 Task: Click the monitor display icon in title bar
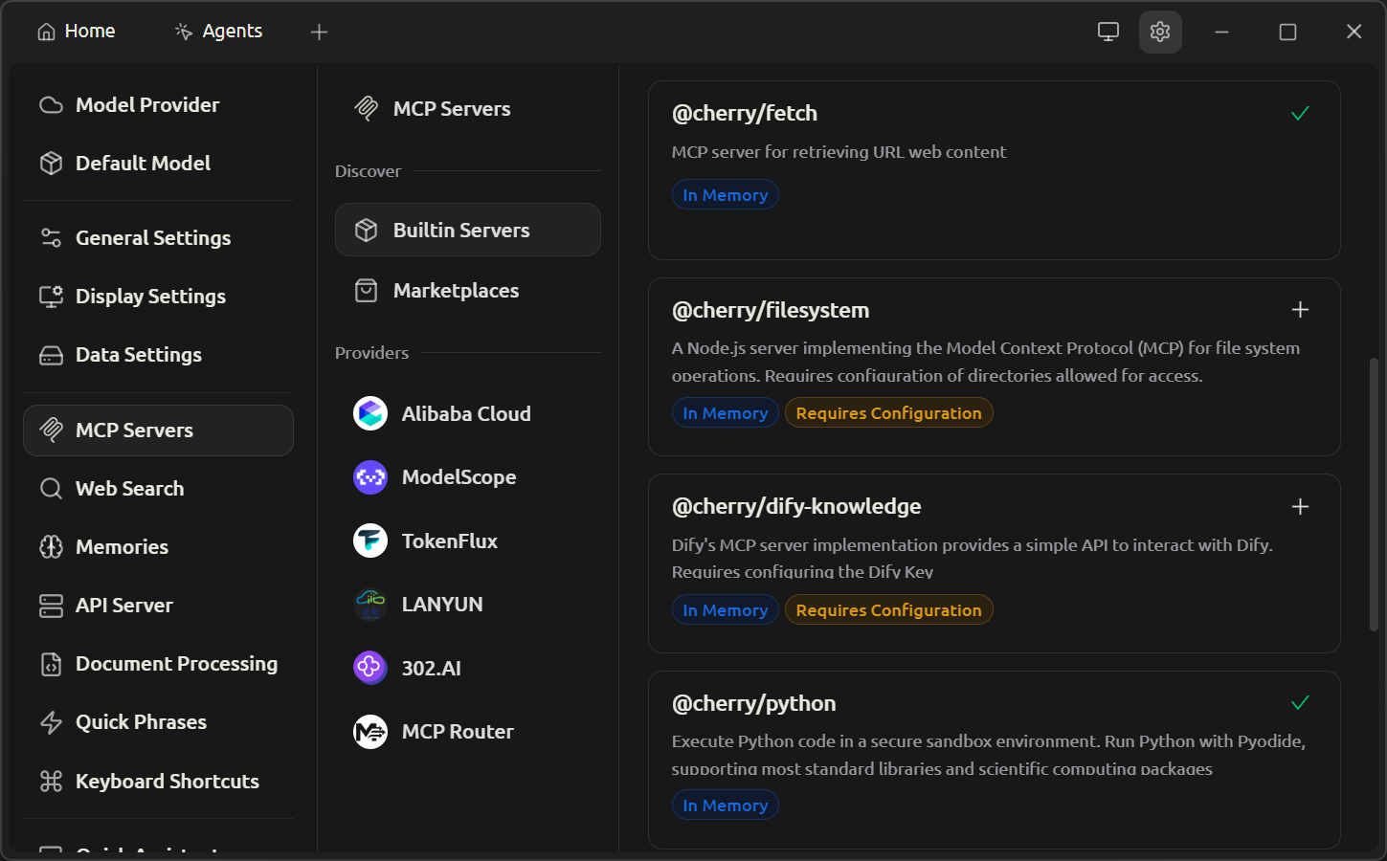coord(1107,32)
